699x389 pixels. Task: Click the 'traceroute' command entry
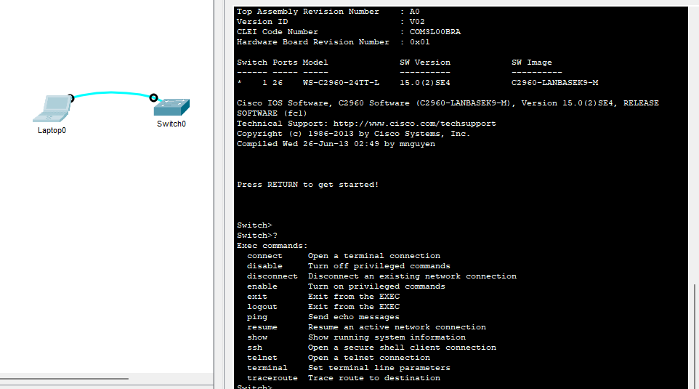(x=272, y=378)
